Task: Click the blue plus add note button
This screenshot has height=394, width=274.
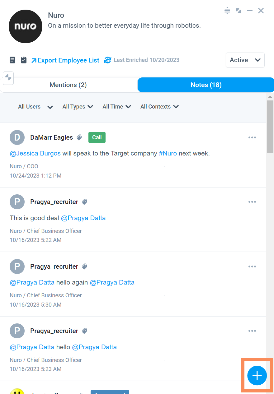Action: 257,376
